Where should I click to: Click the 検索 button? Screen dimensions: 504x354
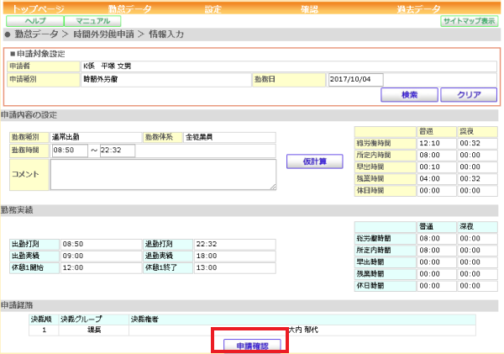pos(409,95)
